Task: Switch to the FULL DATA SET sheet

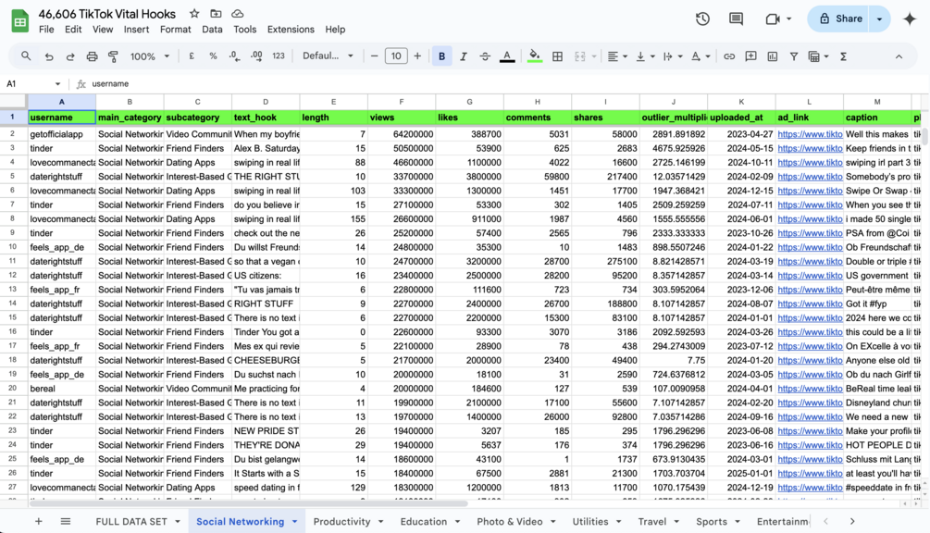Action: [131, 522]
